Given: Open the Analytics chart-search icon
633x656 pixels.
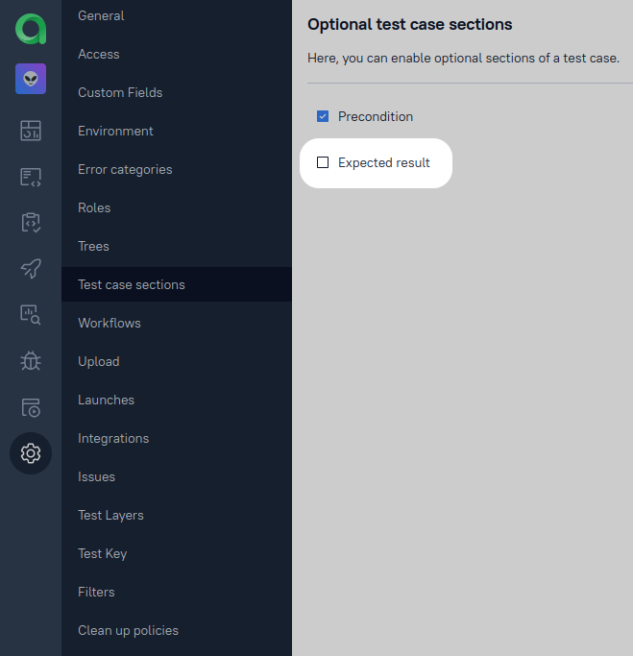Looking at the screenshot, I should pyautogui.click(x=31, y=315).
